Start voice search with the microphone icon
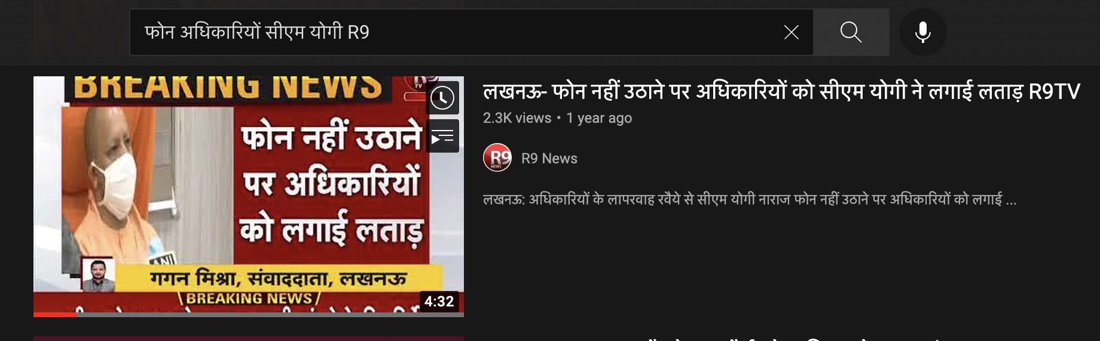 922,32
